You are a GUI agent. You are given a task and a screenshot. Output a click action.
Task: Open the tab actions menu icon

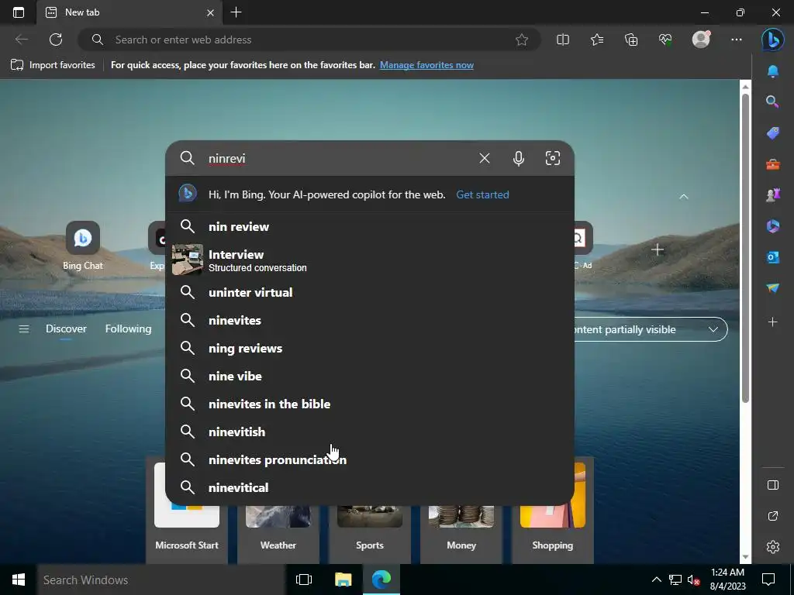pyautogui.click(x=19, y=12)
